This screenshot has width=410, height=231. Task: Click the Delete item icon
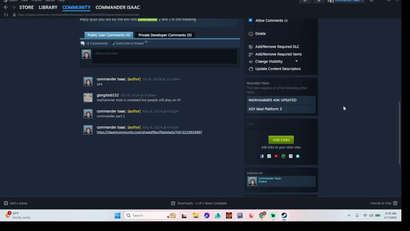point(251,34)
